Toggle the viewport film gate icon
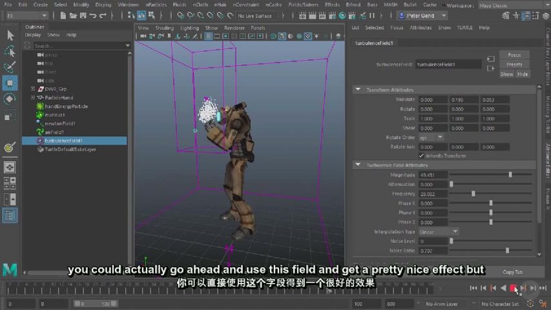The height and width of the screenshot is (310, 551). (217, 36)
